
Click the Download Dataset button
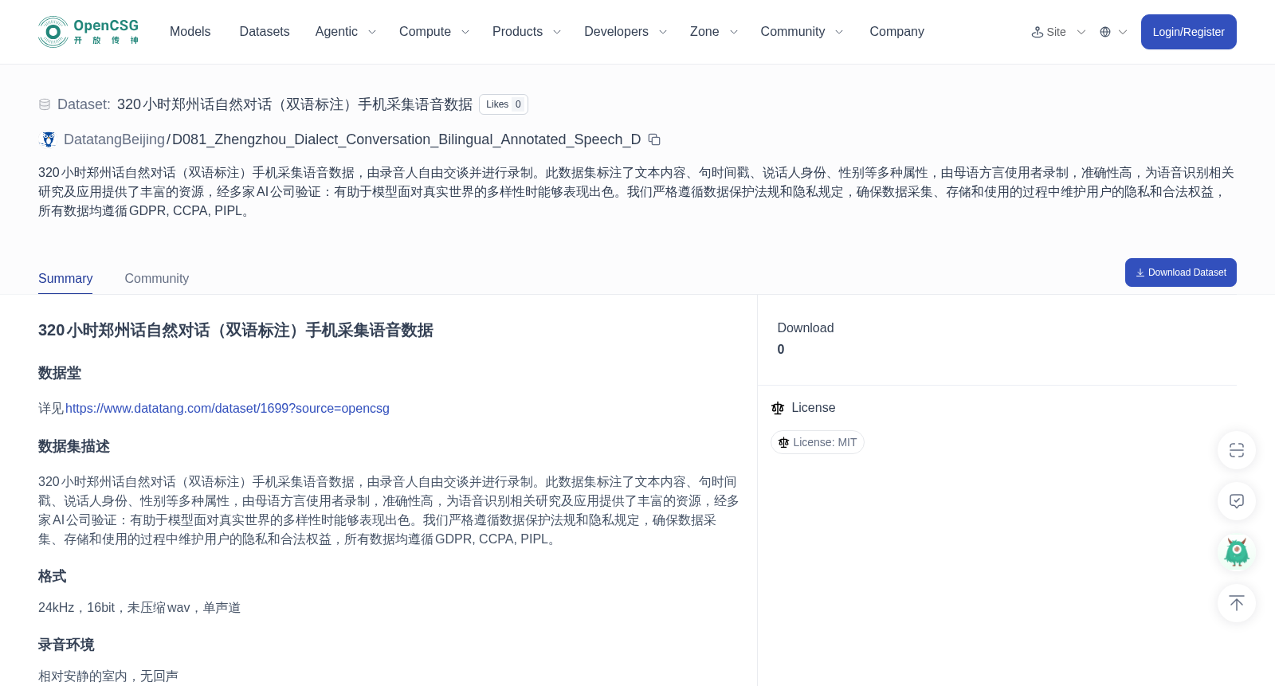(1181, 272)
